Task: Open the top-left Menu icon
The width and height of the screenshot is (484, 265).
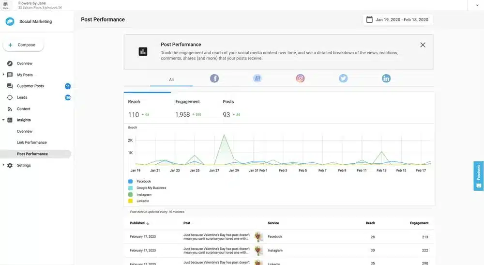Action: point(6,5)
